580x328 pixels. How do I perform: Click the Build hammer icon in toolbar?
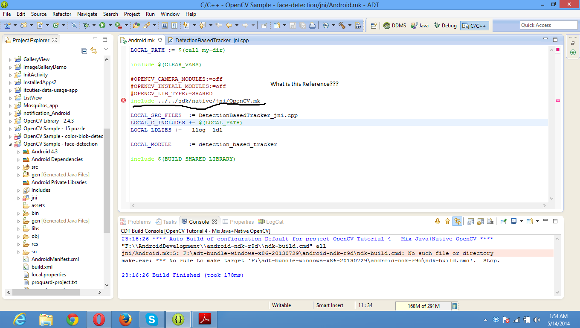[342, 25]
